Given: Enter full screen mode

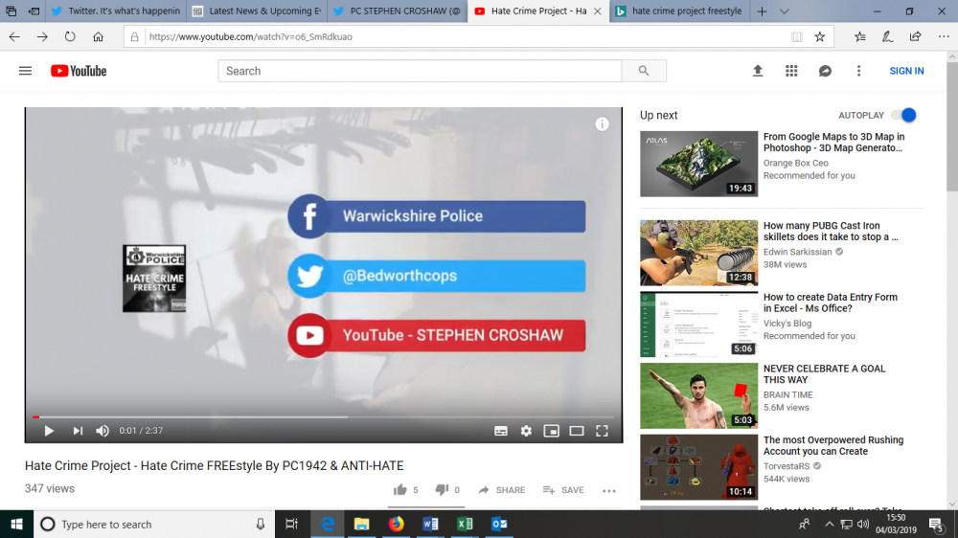Looking at the screenshot, I should click(x=602, y=431).
